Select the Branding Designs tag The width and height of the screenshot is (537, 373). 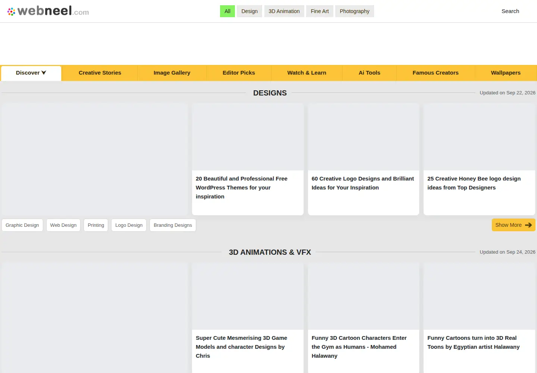[x=173, y=225]
